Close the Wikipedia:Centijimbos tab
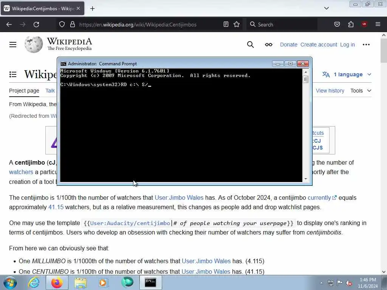 (x=78, y=8)
